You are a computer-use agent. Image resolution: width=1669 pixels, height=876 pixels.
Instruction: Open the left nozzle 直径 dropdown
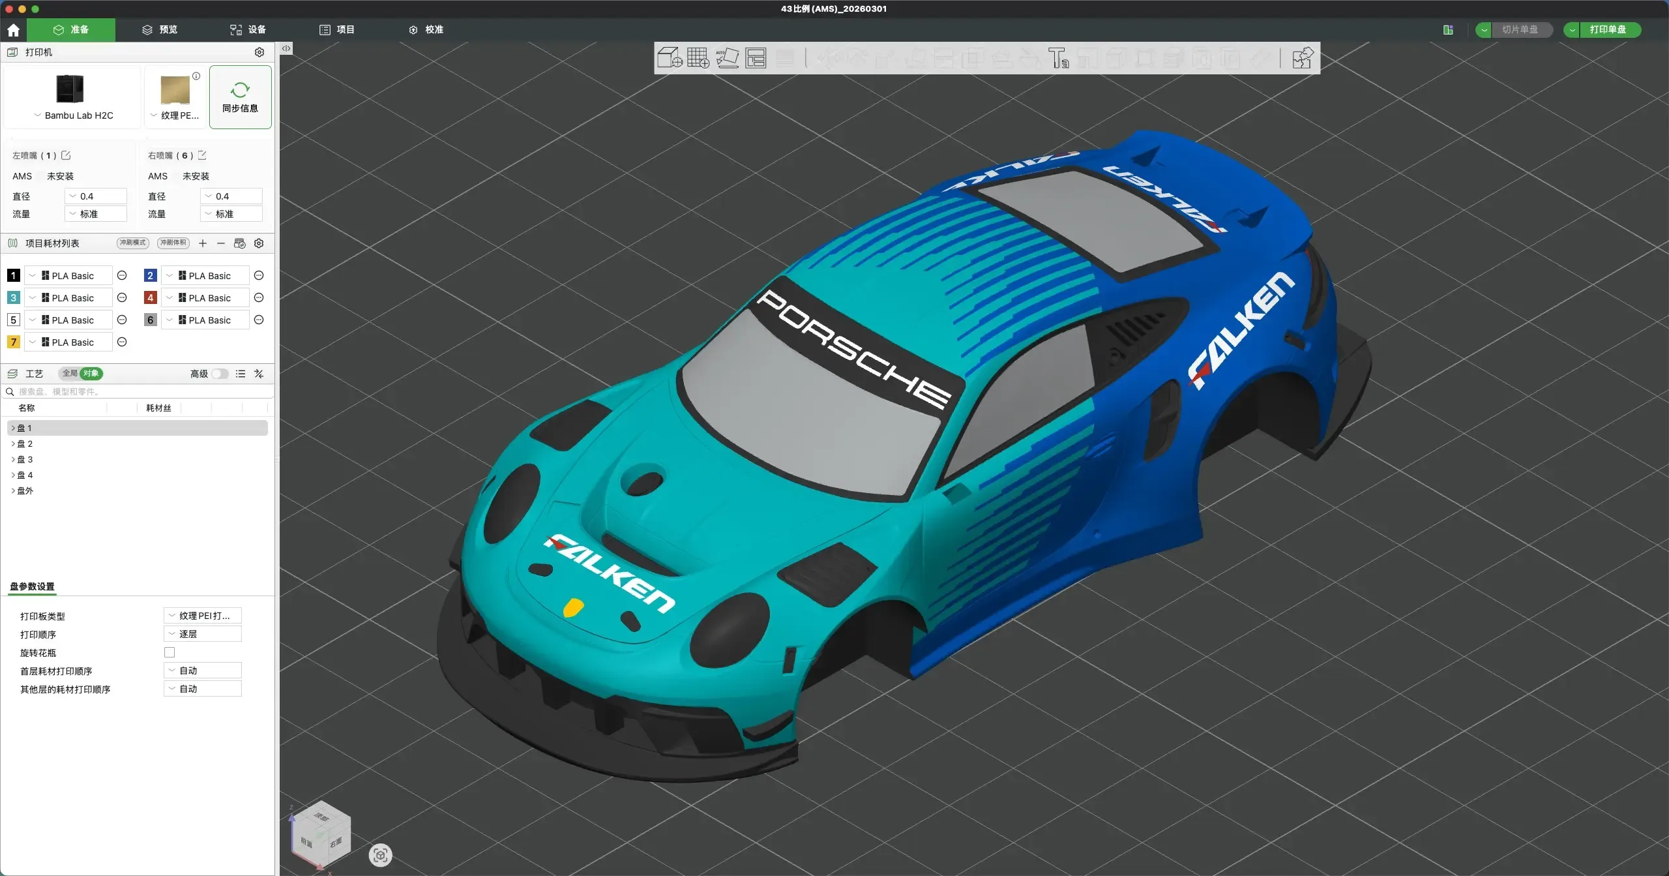[96, 196]
